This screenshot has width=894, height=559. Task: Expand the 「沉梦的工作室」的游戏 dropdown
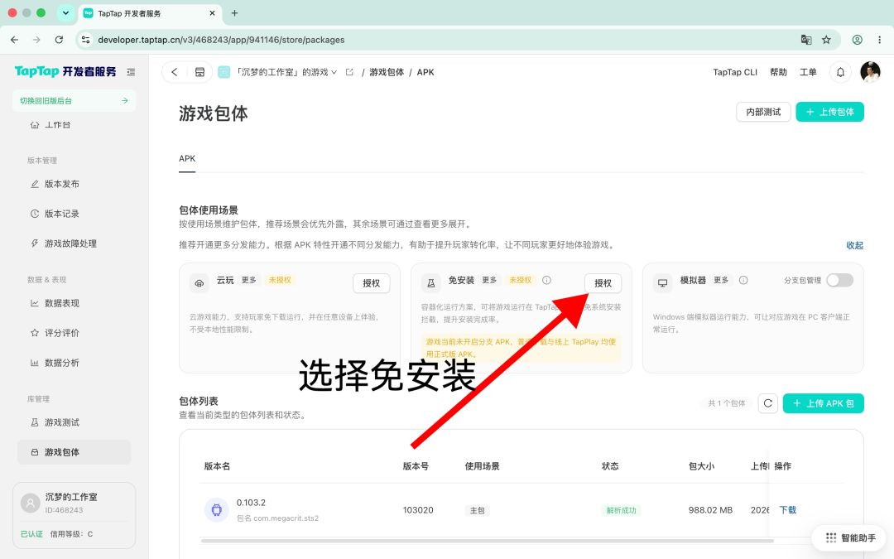click(286, 72)
